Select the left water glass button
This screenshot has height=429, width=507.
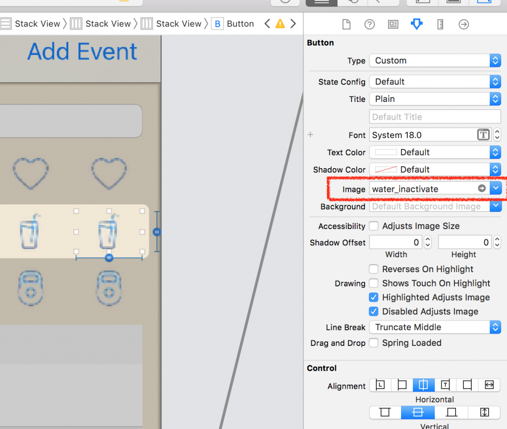pos(30,231)
